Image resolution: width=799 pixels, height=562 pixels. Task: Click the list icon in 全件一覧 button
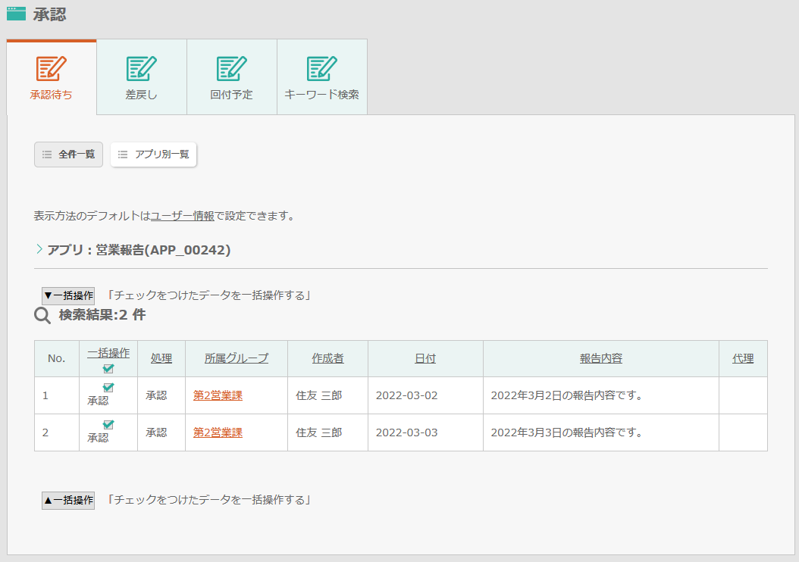coord(47,155)
